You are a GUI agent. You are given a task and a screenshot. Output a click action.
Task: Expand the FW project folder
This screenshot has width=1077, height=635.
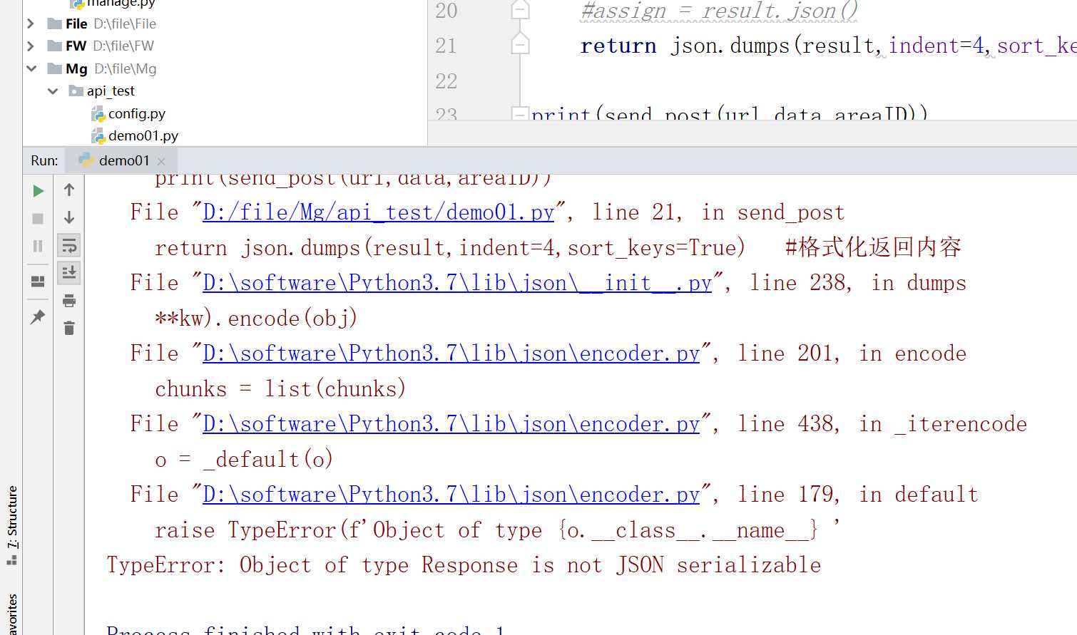tap(31, 46)
